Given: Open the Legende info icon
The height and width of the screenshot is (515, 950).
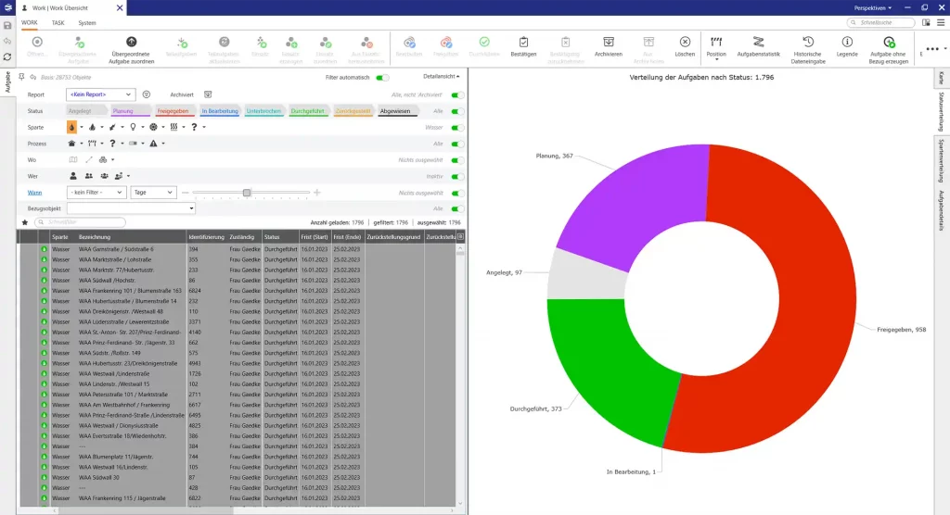Looking at the screenshot, I should [847, 43].
